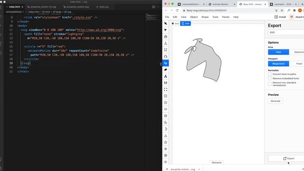
Task: Bookmark page with star icon
Action: pos(282,10)
